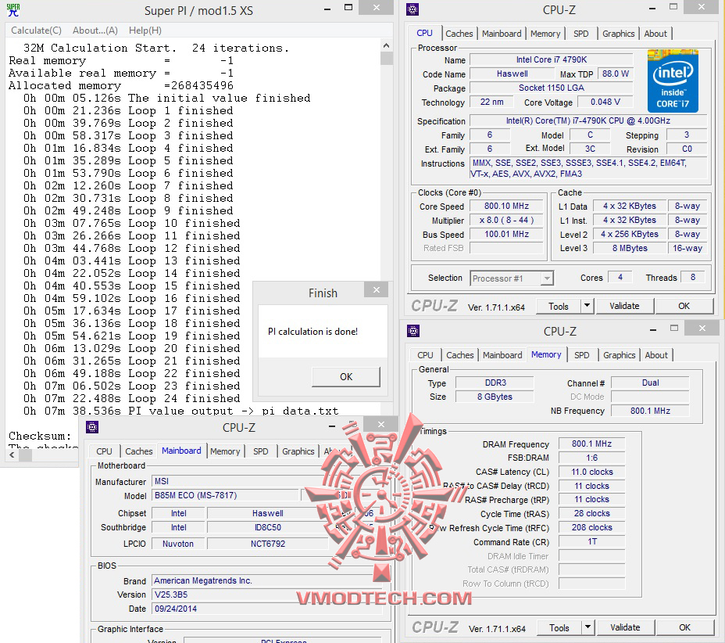Click the Intel Core i7 logo badge
The width and height of the screenshot is (725, 643).
673,81
